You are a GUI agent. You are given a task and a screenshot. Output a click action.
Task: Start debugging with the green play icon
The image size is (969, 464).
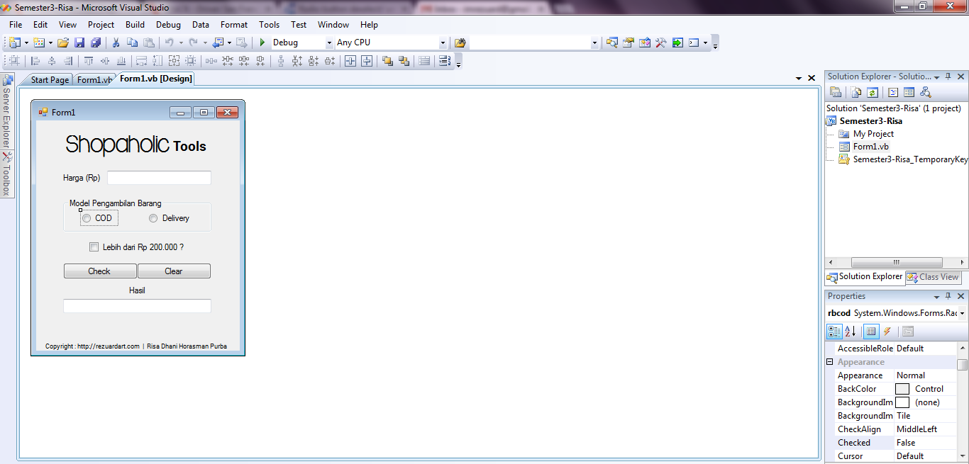(262, 43)
